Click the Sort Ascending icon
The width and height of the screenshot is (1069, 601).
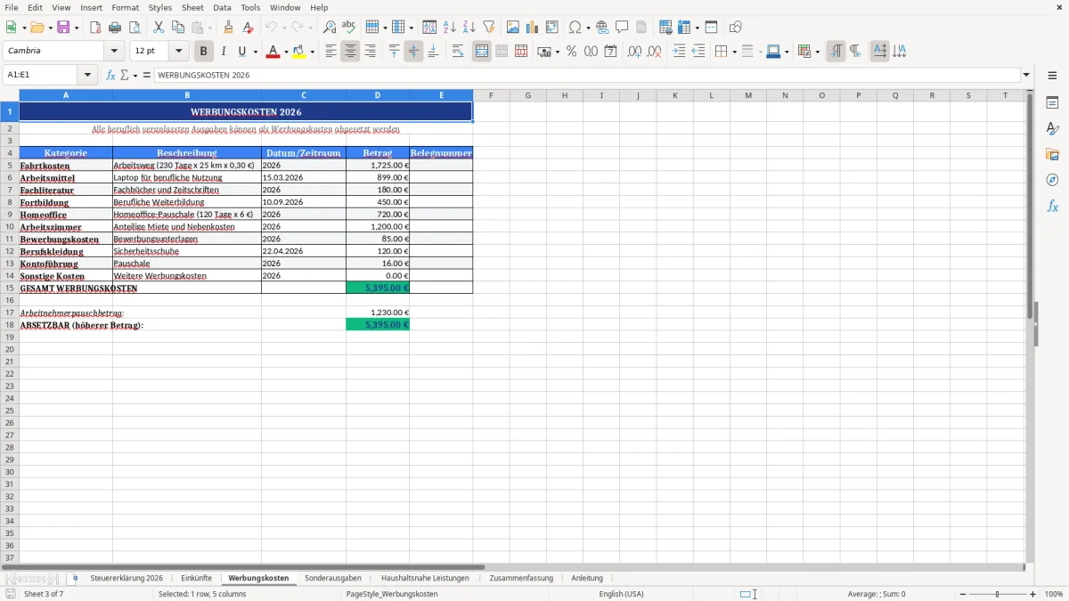[449, 27]
